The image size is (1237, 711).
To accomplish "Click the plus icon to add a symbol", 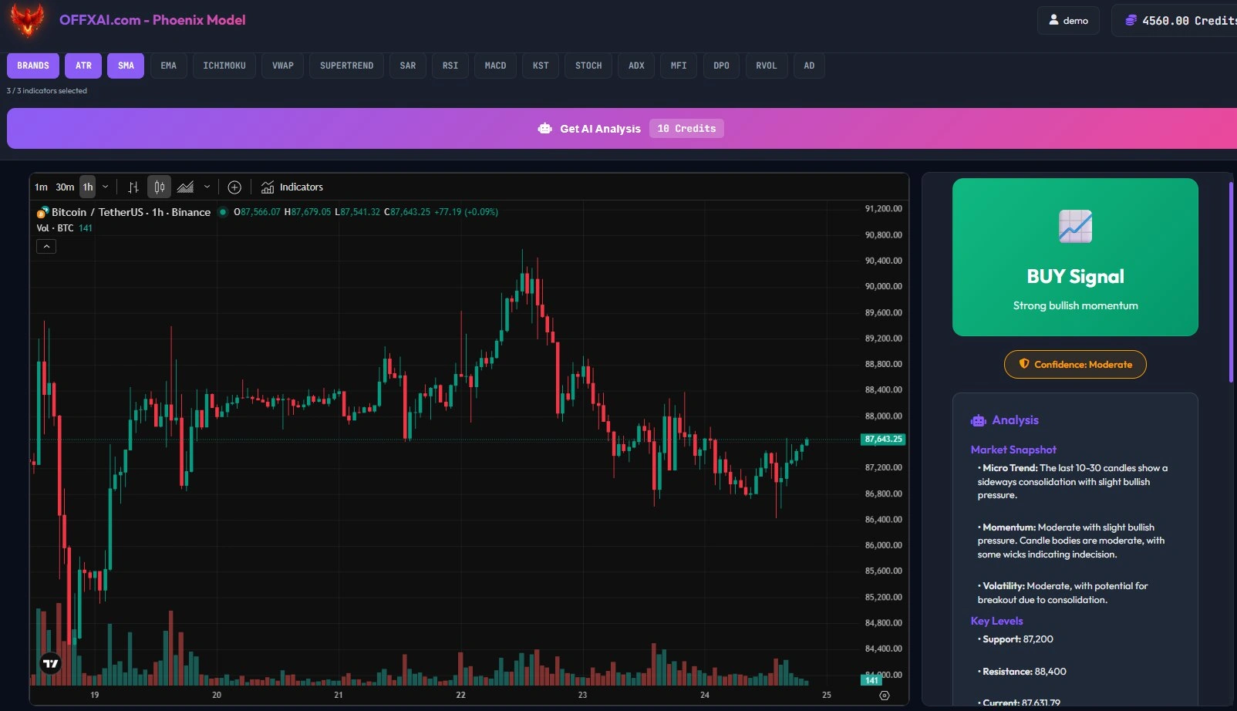I will point(234,187).
